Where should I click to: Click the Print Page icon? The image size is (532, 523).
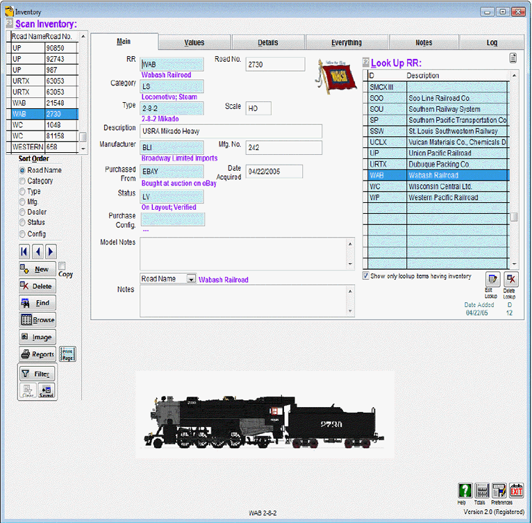tap(67, 354)
